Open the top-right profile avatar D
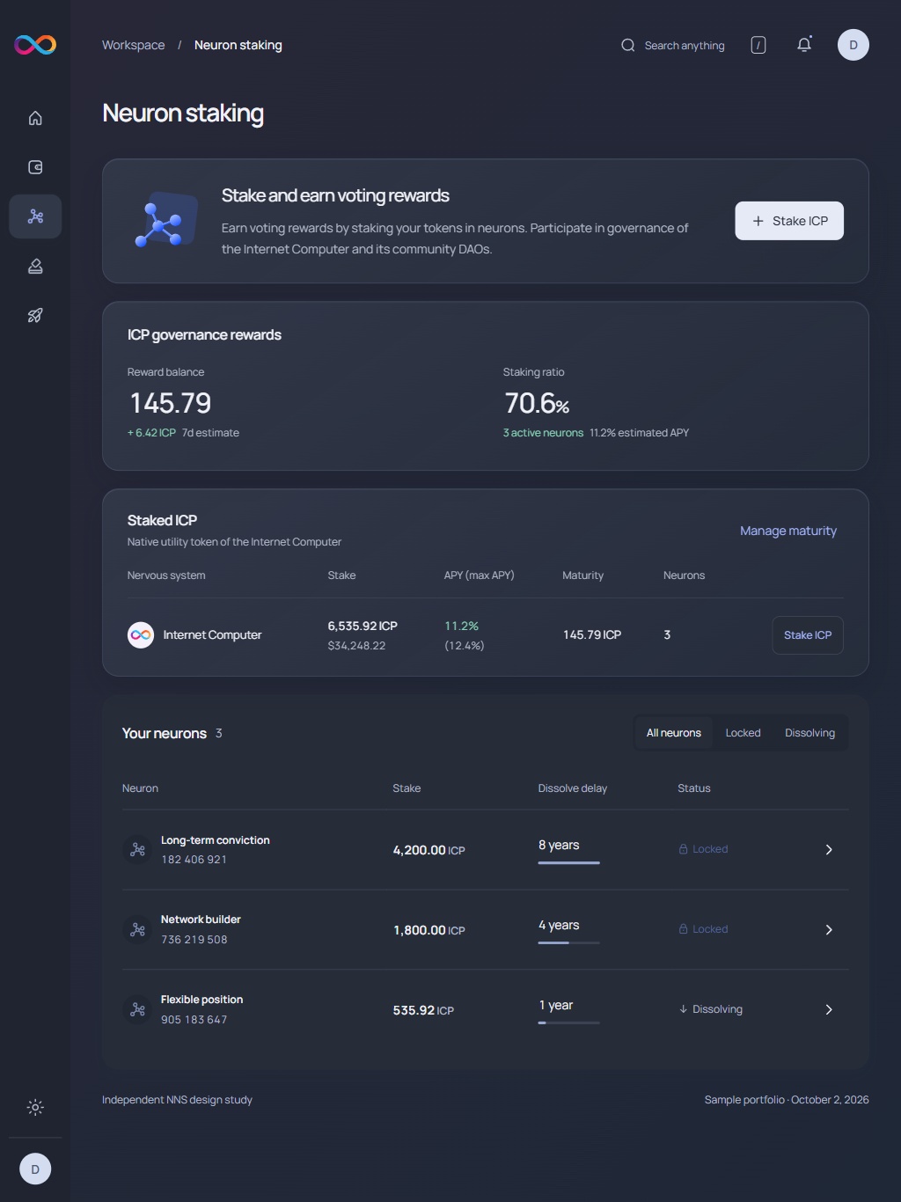 tap(853, 45)
